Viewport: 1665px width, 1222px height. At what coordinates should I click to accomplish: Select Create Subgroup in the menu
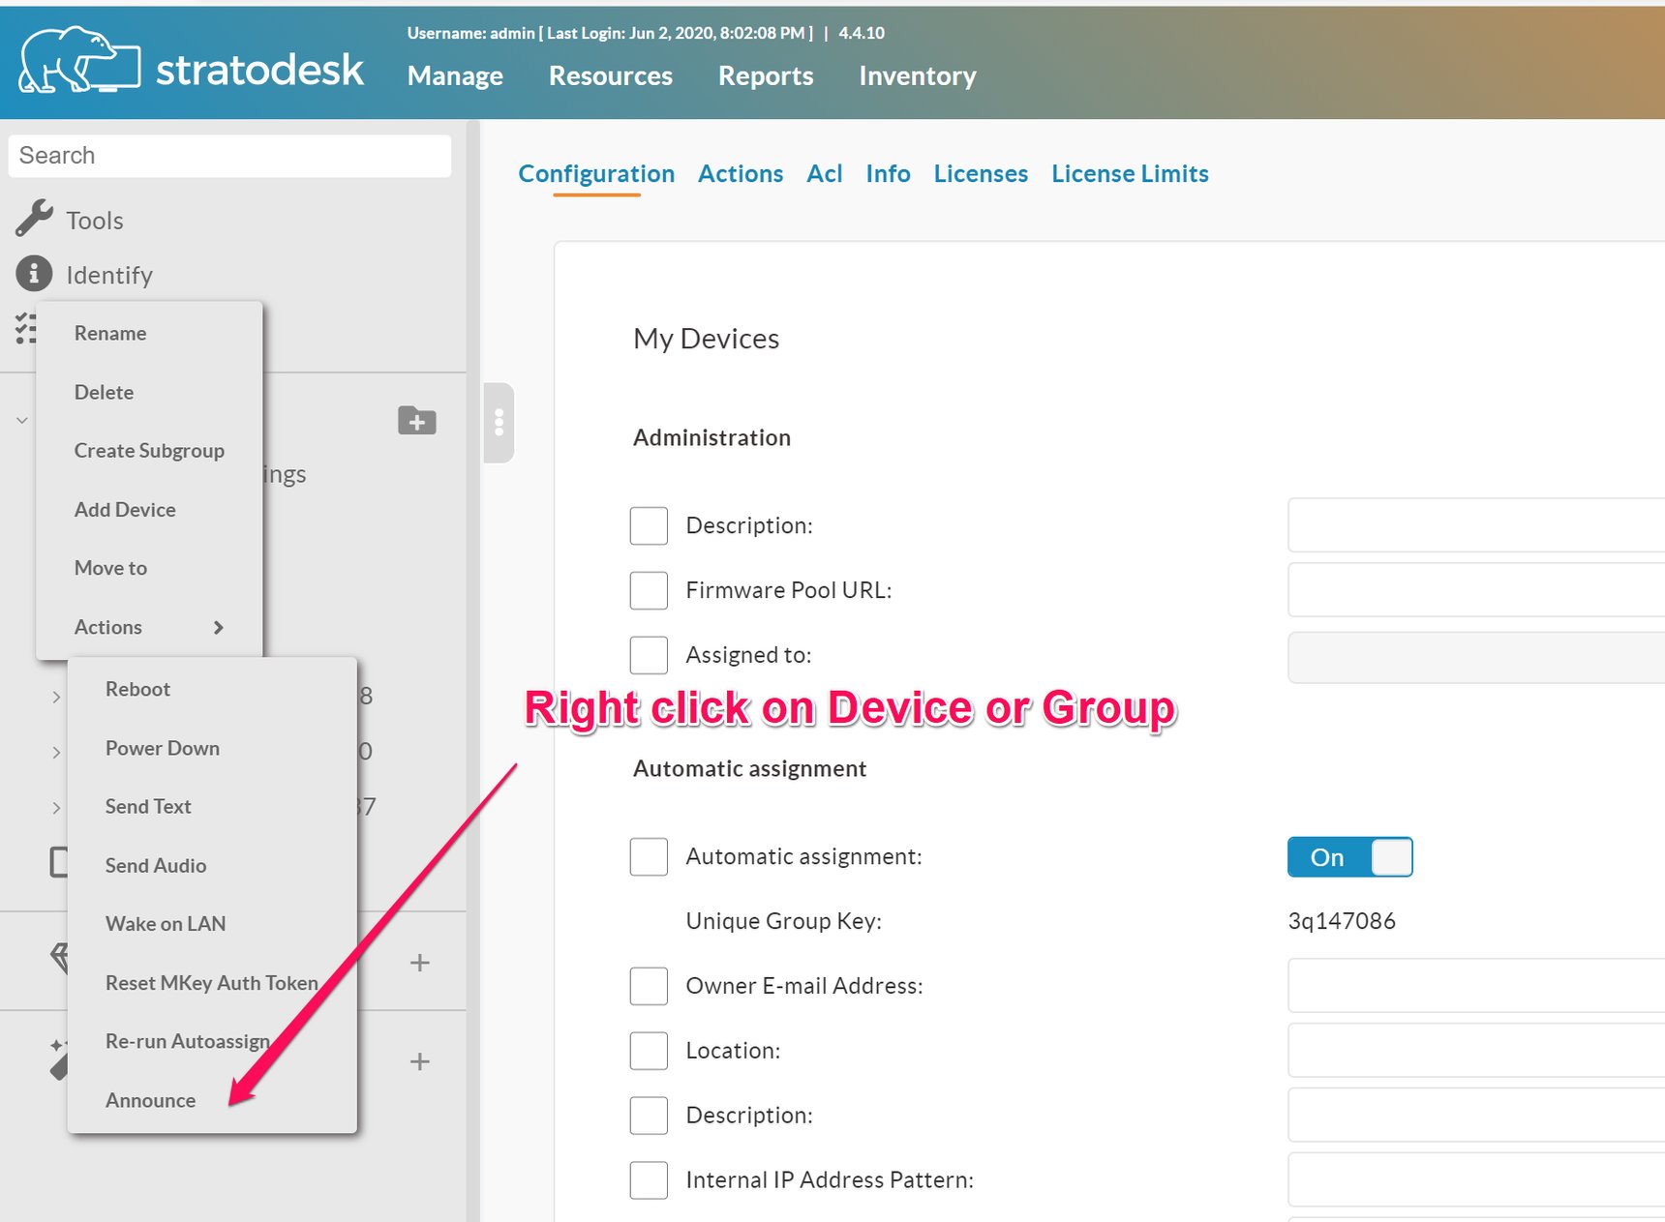click(149, 450)
